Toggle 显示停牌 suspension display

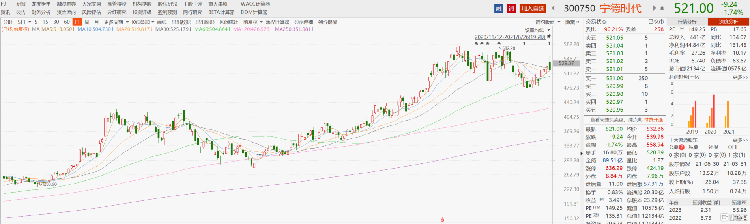(x=304, y=22)
